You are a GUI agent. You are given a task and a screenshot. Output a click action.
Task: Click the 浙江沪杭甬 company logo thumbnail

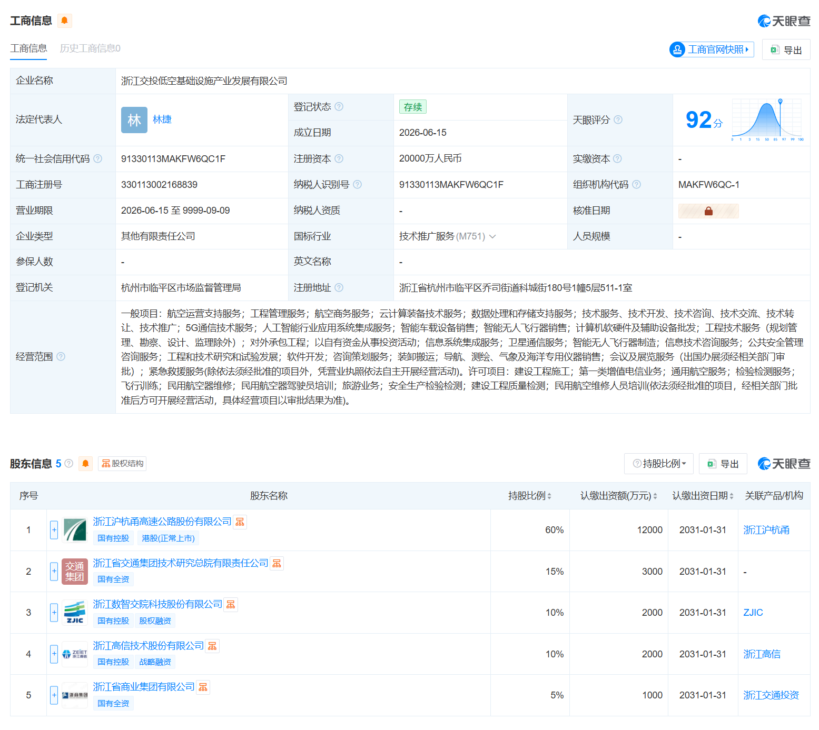coord(75,530)
